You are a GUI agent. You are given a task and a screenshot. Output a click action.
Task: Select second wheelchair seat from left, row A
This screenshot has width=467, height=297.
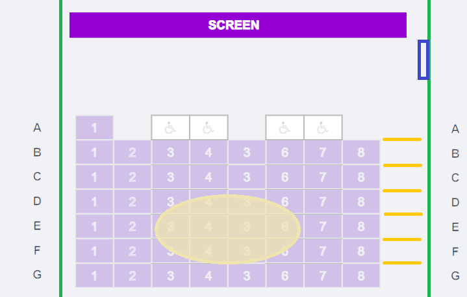208,127
